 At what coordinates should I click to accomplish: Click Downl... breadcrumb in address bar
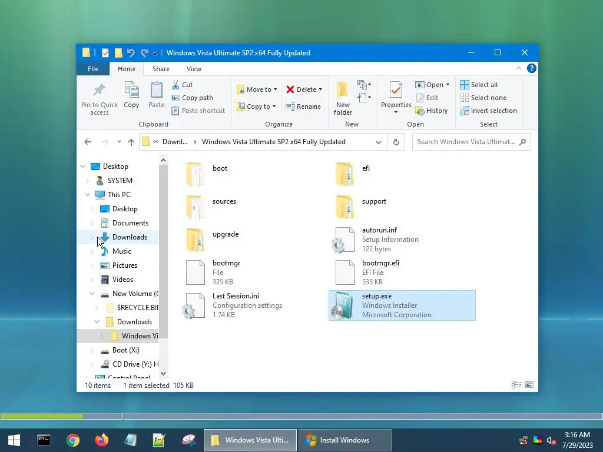point(175,142)
